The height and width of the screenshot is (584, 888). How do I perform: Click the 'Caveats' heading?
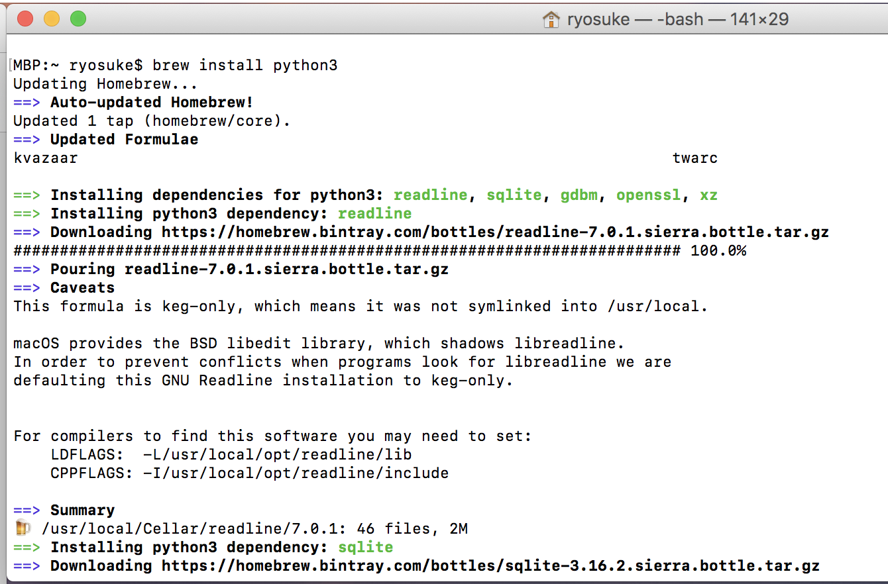click(x=82, y=288)
